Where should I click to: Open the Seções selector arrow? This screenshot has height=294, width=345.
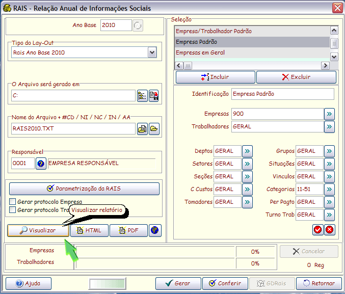coord(247,177)
